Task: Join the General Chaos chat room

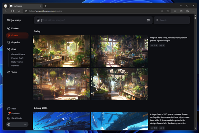Action: 18,54
